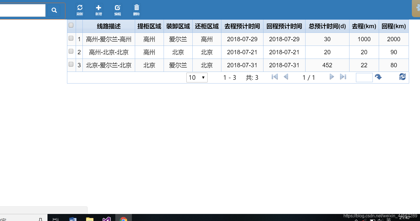Click the jump-to-page arrow icon

point(378,77)
